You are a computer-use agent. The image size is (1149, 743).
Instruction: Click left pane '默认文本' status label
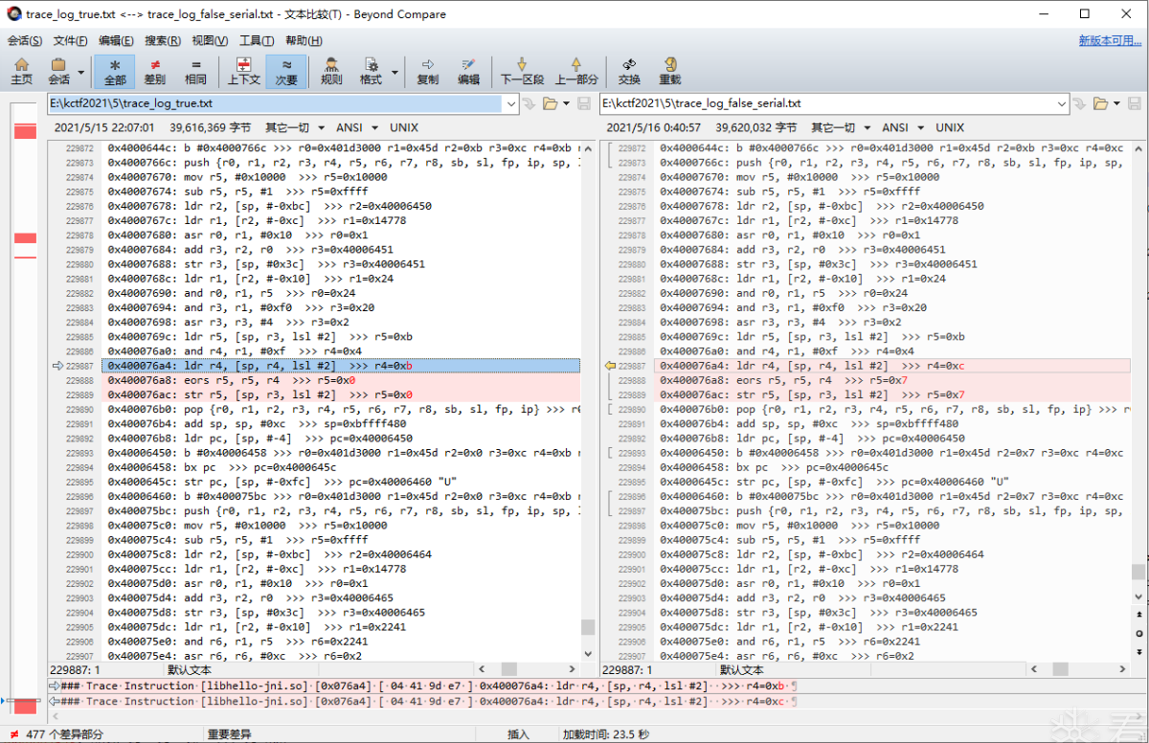click(x=190, y=670)
